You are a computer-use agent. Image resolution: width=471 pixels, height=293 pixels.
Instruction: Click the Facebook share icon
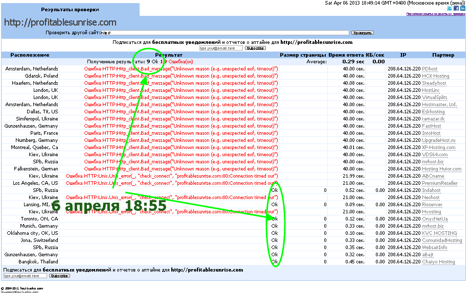tap(456, 8)
